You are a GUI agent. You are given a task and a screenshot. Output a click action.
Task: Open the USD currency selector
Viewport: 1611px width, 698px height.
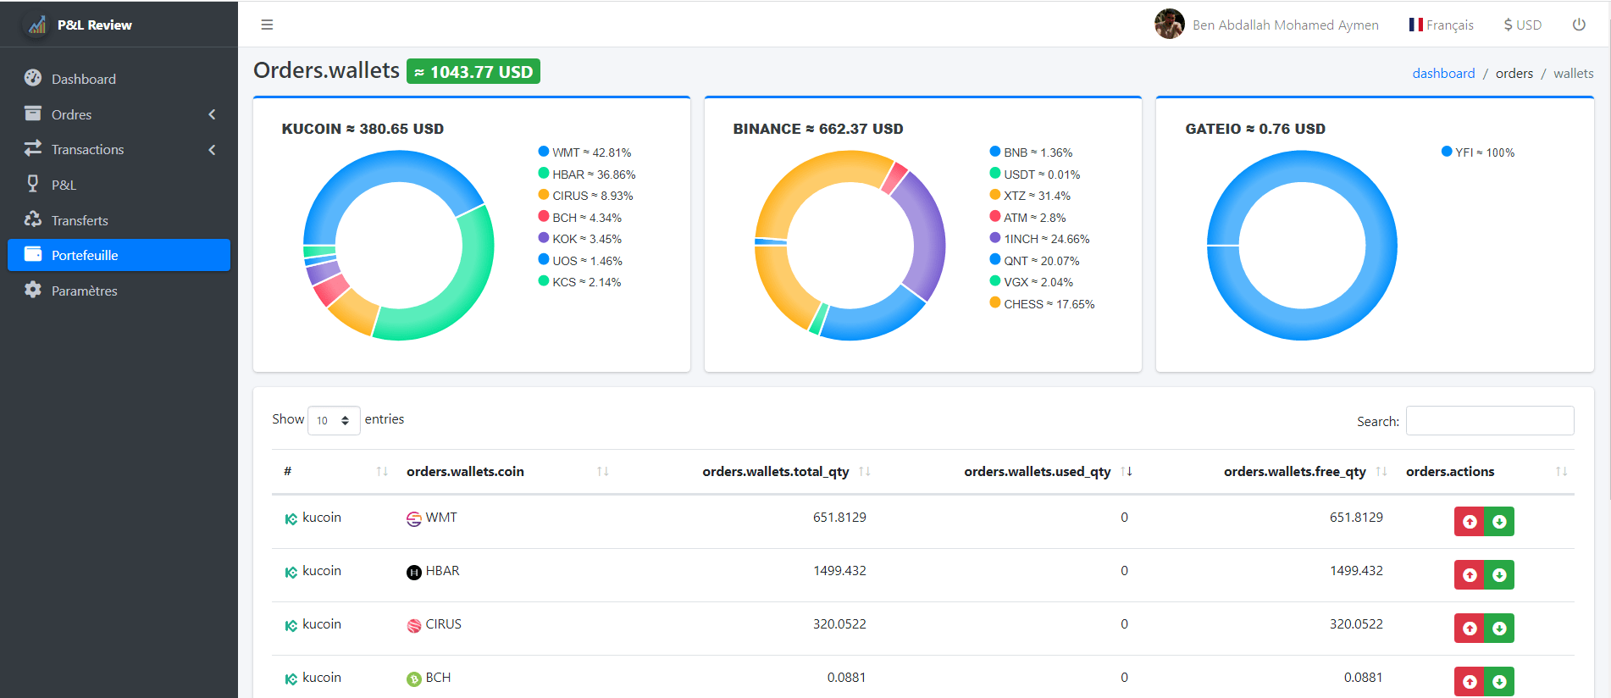coord(1523,25)
